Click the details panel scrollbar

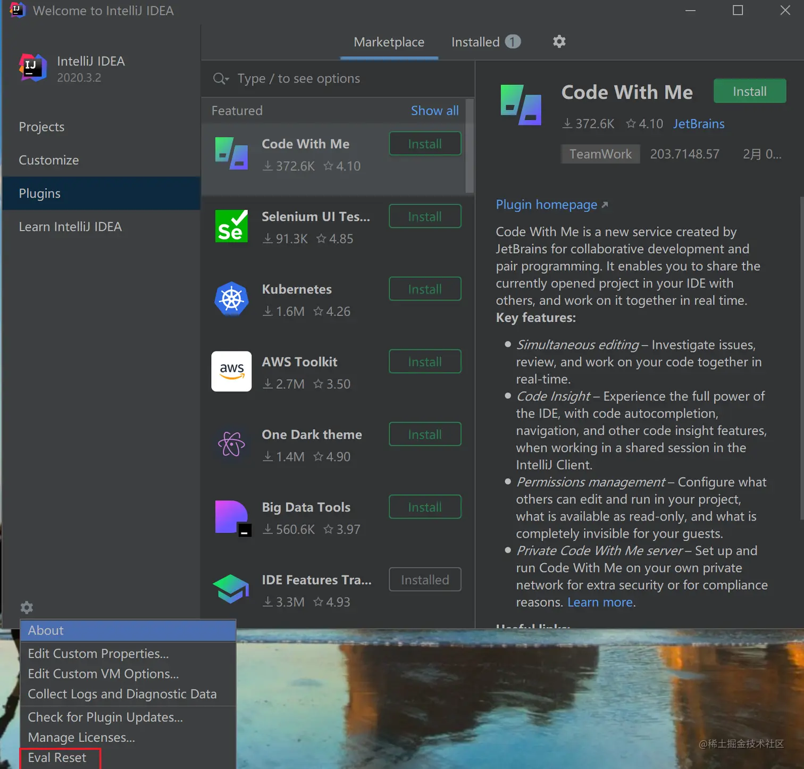tap(801, 357)
